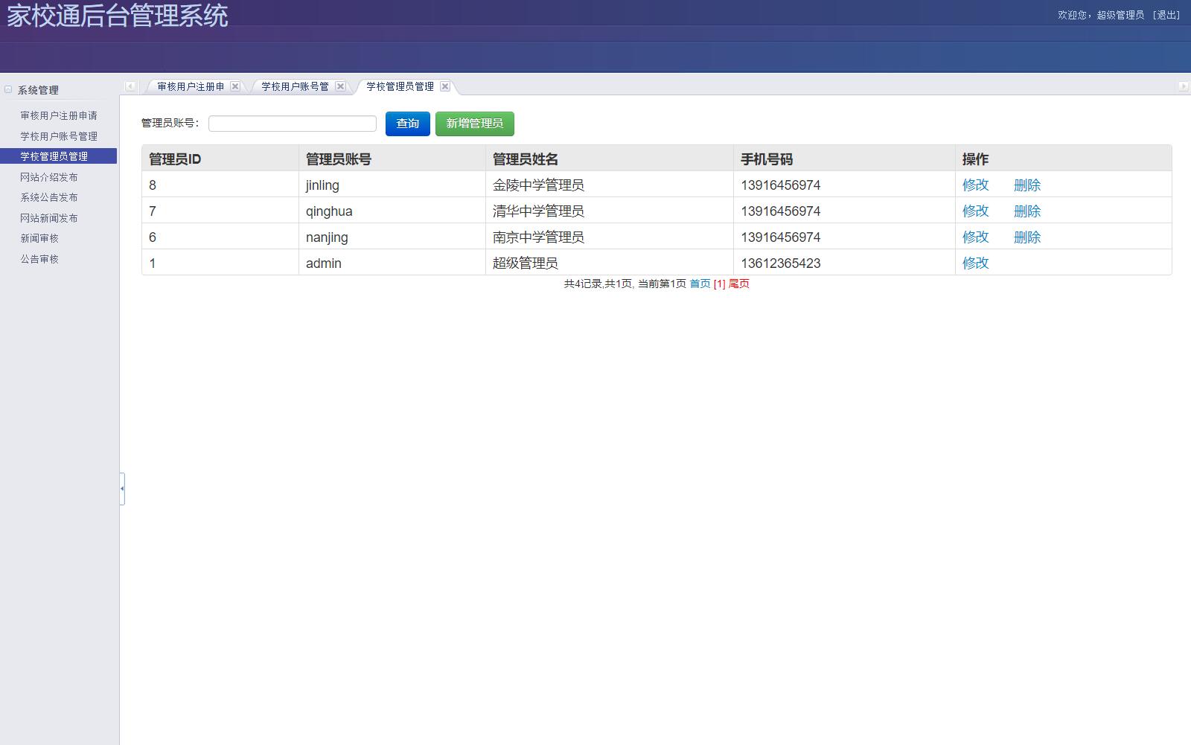Screen dimensions: 1191x745
Task: Click 删除 for administrator nanjing
Action: pyautogui.click(x=1026, y=237)
